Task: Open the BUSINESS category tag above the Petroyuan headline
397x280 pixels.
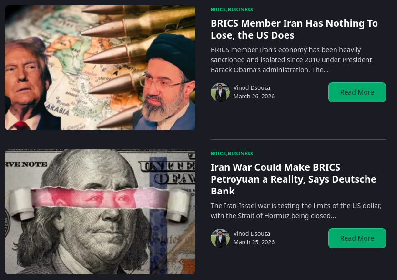Action: (x=240, y=154)
